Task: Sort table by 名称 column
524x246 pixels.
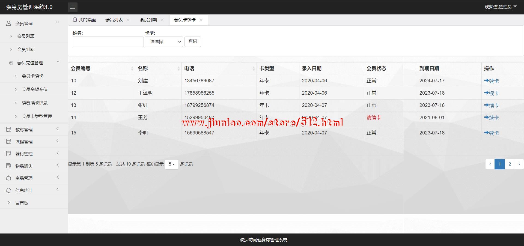Action: point(178,69)
